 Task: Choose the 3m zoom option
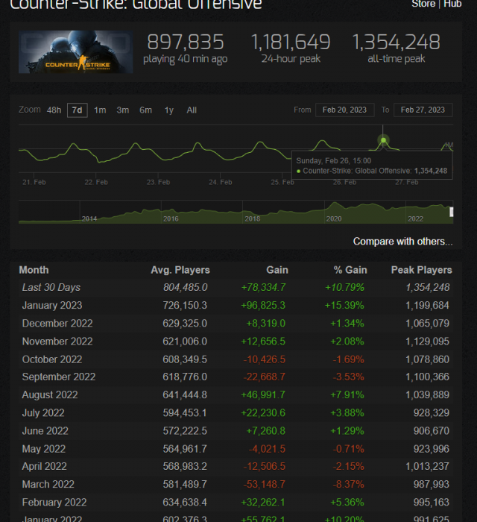pyautogui.click(x=122, y=110)
